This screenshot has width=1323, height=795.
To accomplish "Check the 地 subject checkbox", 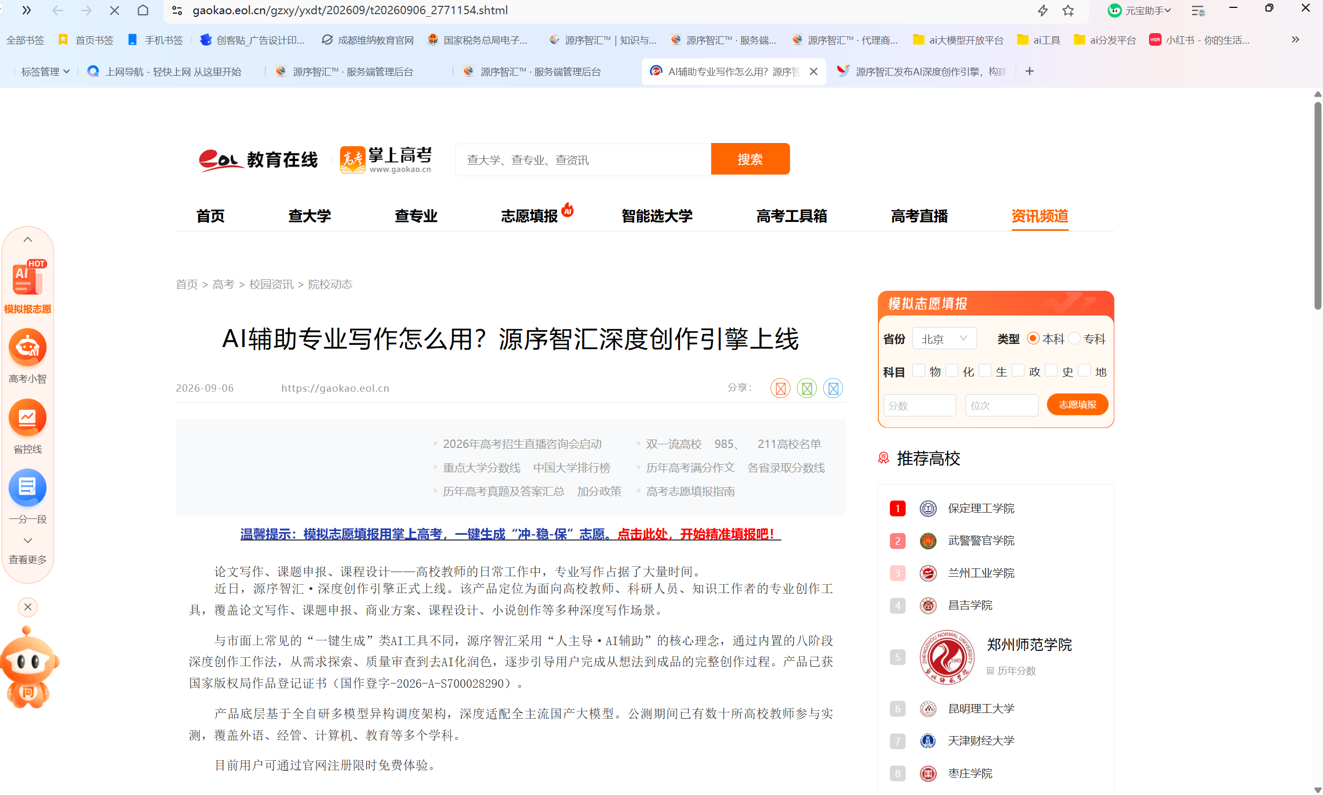I will point(1084,371).
